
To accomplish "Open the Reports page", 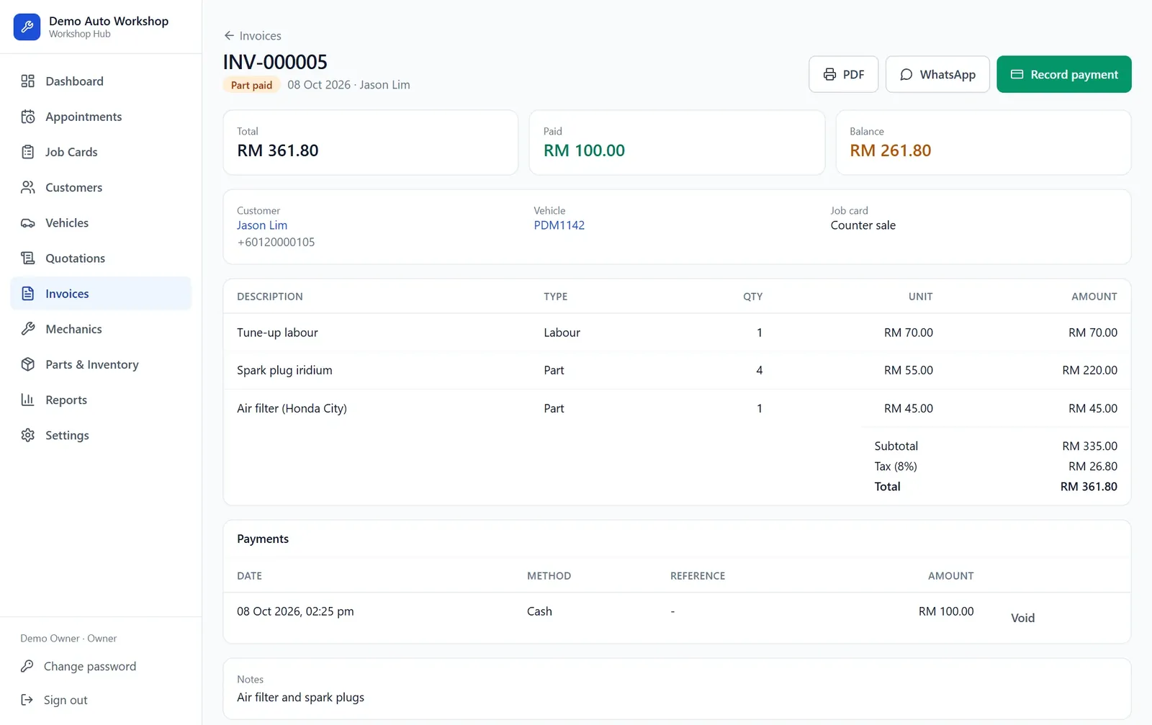I will click(101, 400).
